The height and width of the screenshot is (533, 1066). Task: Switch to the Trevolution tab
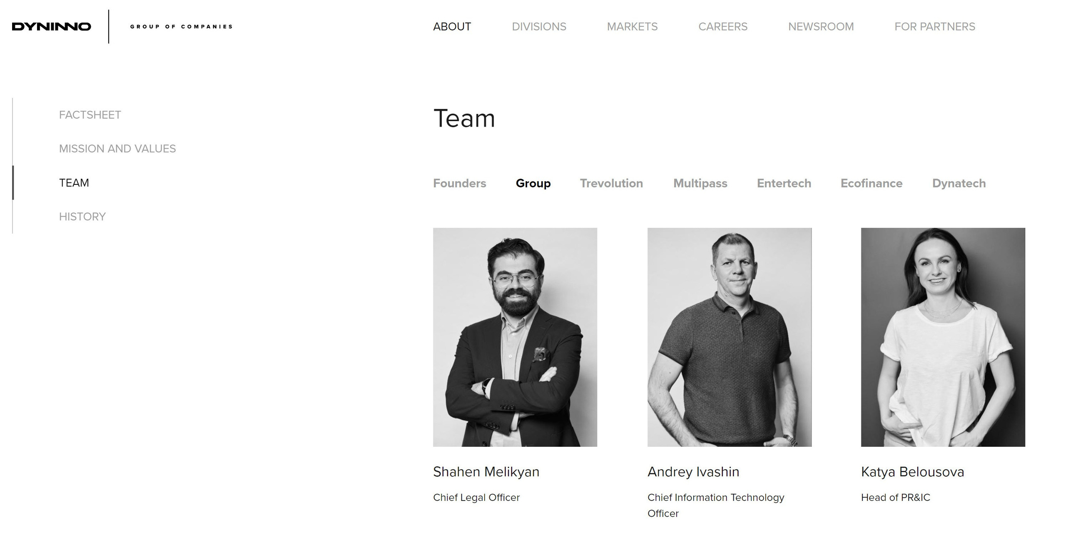pos(611,183)
